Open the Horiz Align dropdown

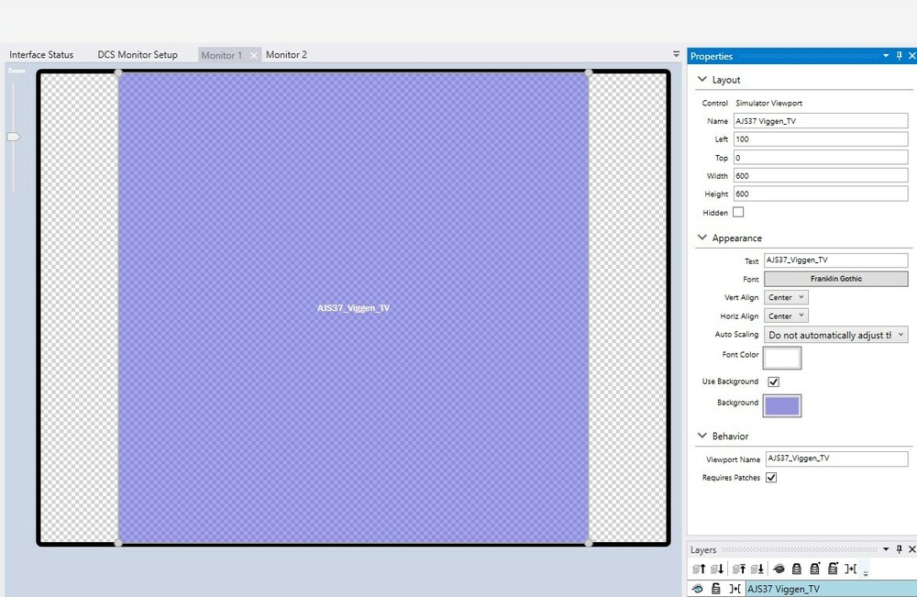tap(786, 315)
